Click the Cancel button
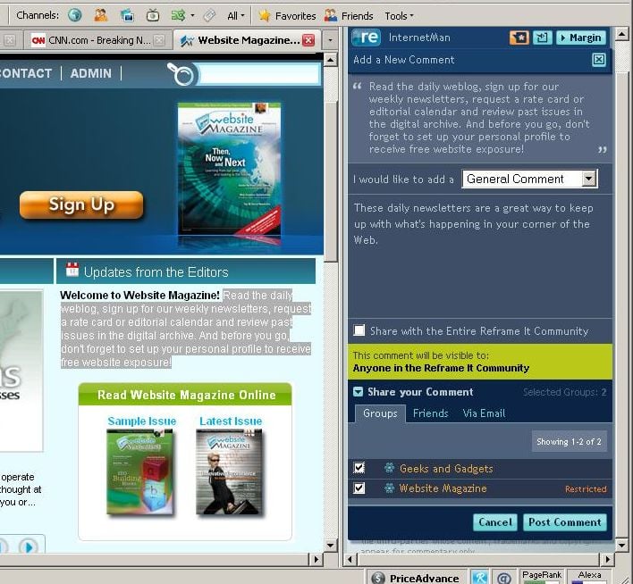The image size is (633, 584). (x=495, y=522)
